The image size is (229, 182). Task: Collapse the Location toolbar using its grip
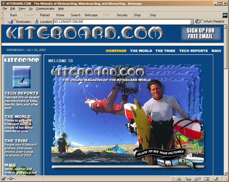point(2,21)
